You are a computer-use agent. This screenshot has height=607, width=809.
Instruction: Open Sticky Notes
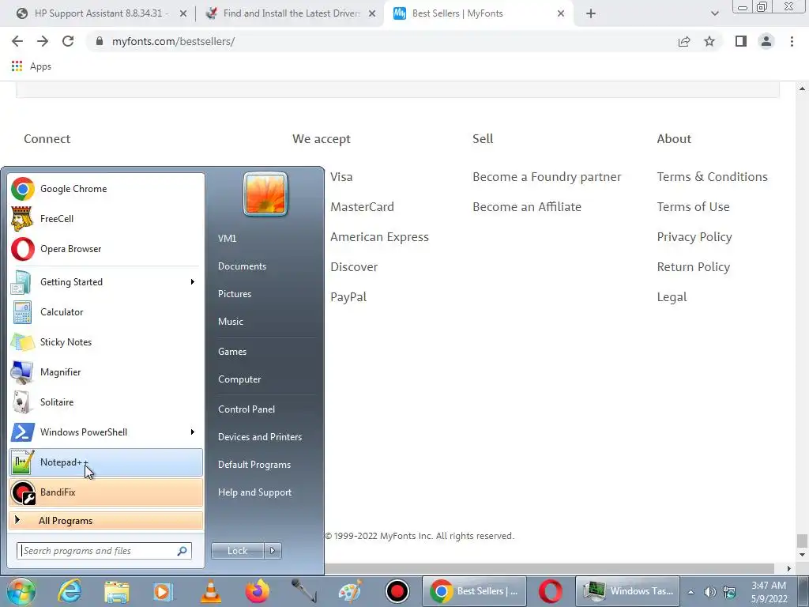tap(106, 341)
